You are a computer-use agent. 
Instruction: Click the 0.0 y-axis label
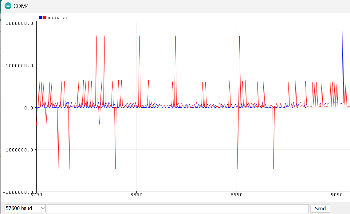28,107
